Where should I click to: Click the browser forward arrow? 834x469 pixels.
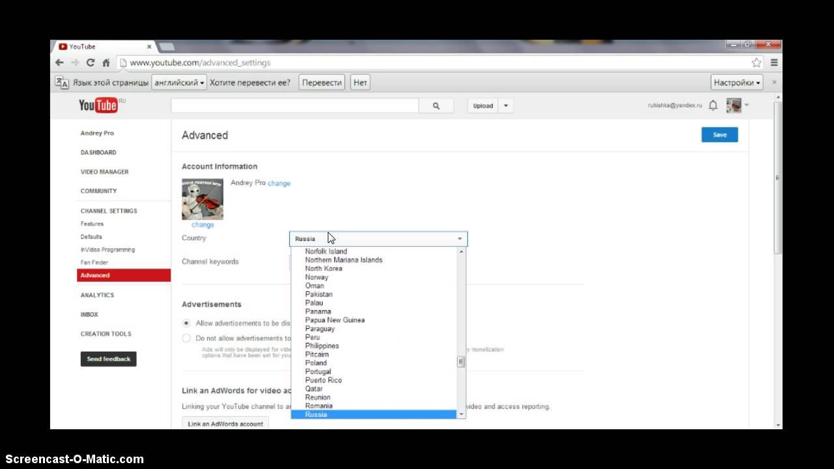pyautogui.click(x=75, y=63)
